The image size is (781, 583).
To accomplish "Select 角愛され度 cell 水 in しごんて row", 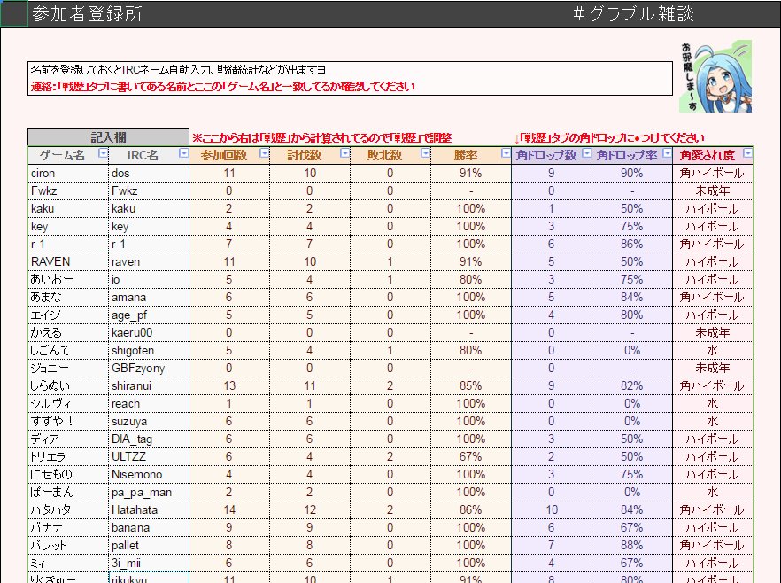I will [713, 350].
